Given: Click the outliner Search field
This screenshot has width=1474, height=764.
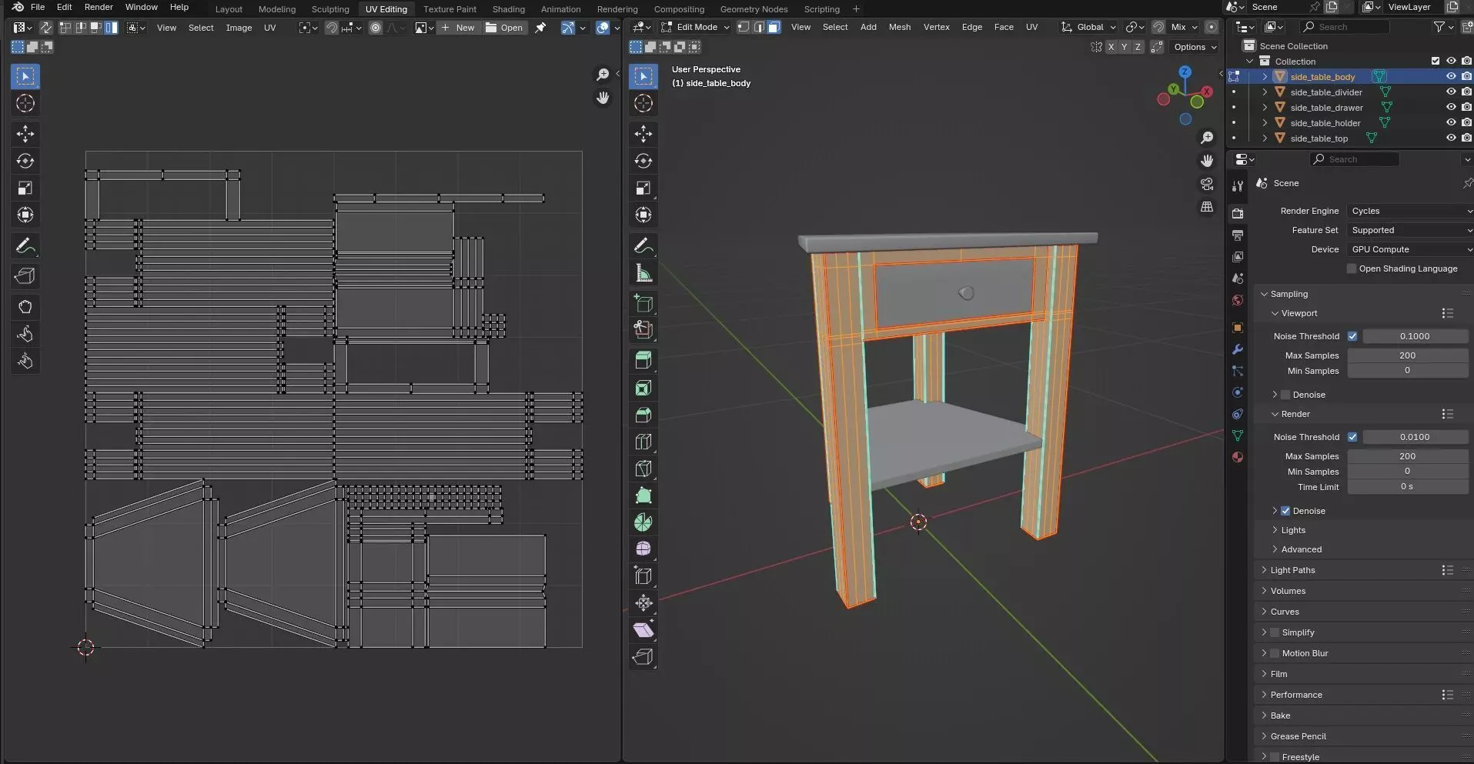Looking at the screenshot, I should 1344,27.
